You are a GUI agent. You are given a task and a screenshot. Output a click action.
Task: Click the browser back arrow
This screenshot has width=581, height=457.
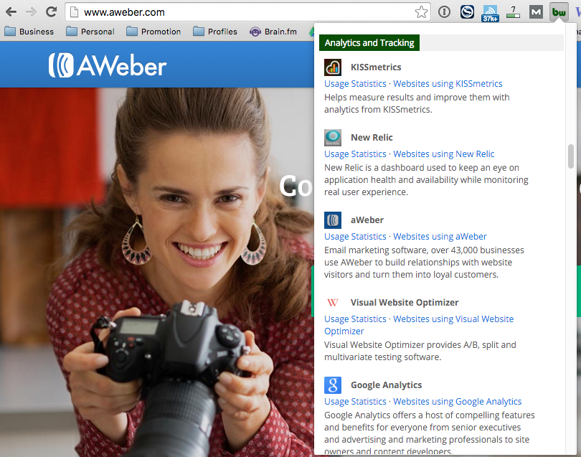[11, 12]
